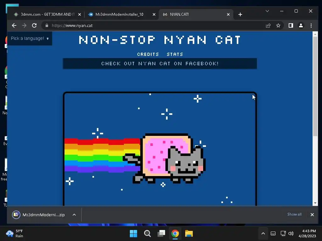The height and width of the screenshot is (241, 322).
Task: Maximize the Chrome window
Action: click(296, 11)
